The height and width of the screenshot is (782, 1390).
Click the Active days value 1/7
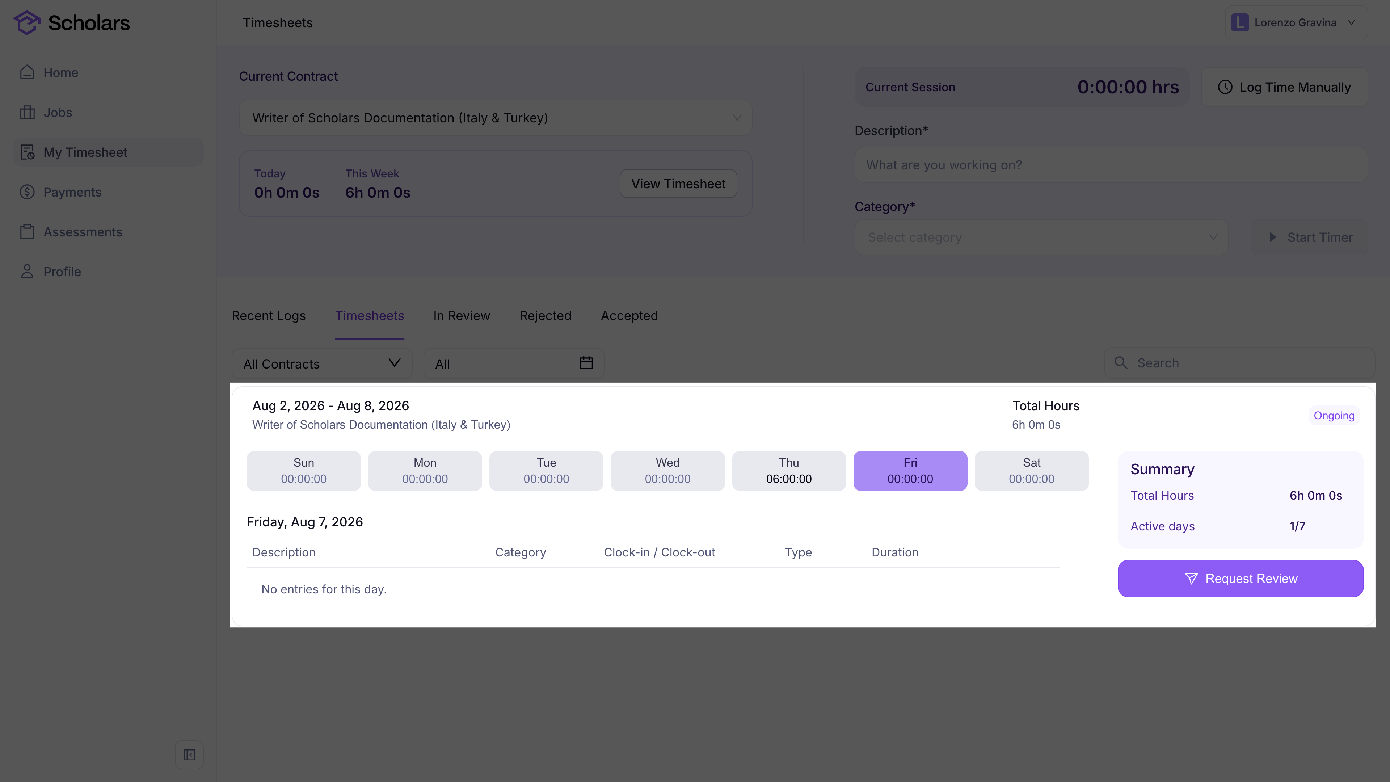[x=1297, y=526]
